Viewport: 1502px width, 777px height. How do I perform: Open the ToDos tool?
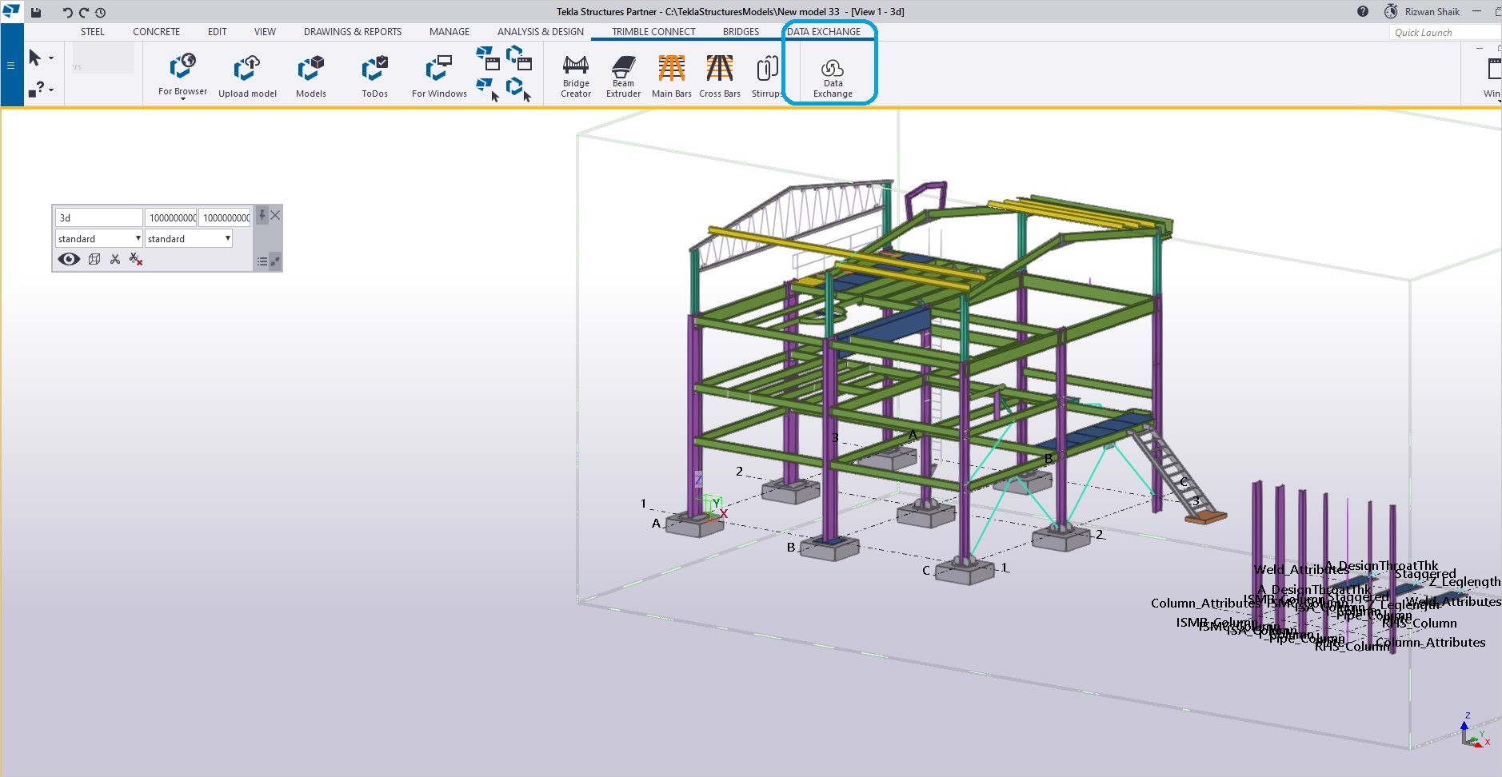pyautogui.click(x=374, y=74)
